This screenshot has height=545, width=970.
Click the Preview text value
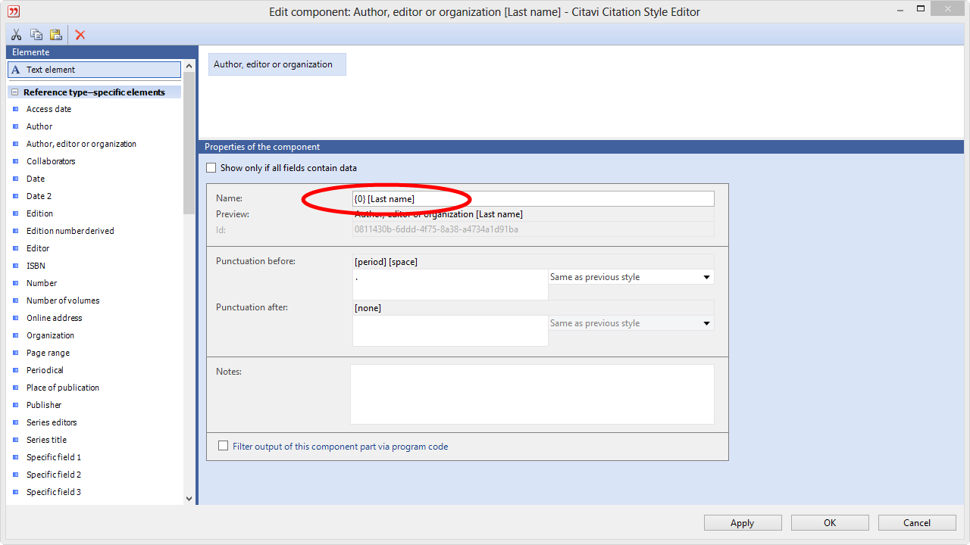point(439,214)
